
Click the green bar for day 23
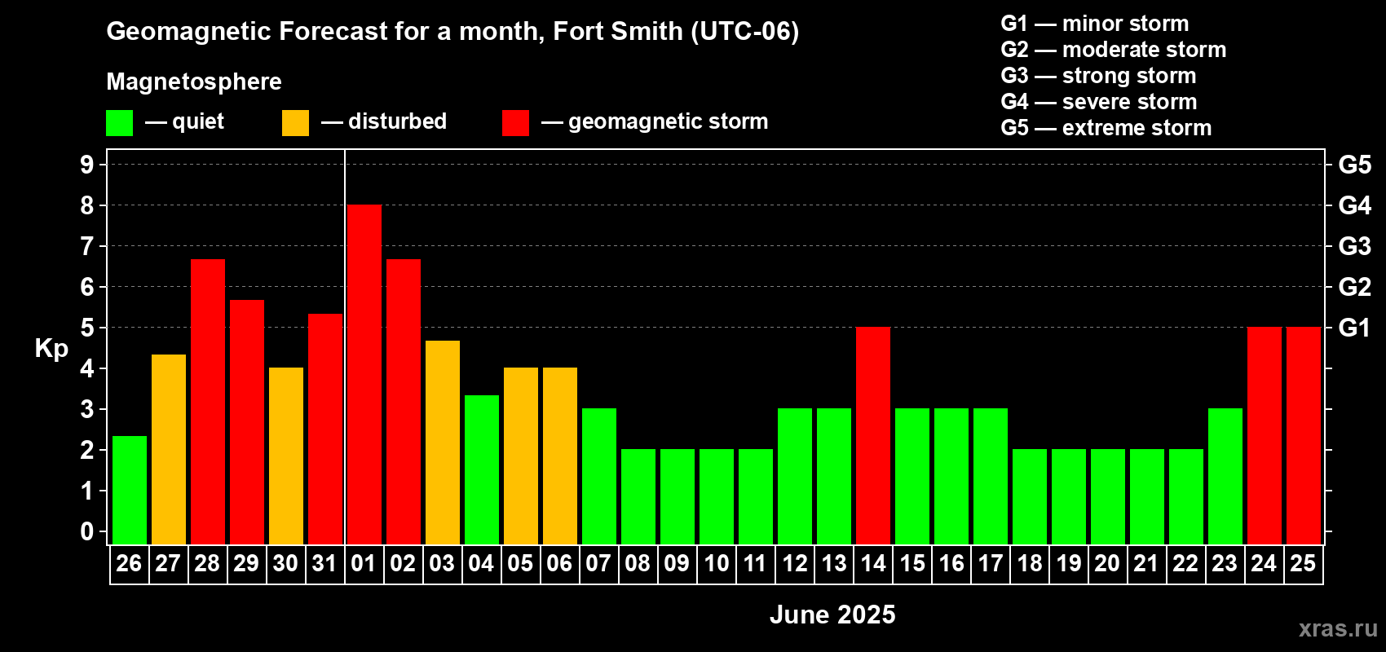[x=1225, y=476]
